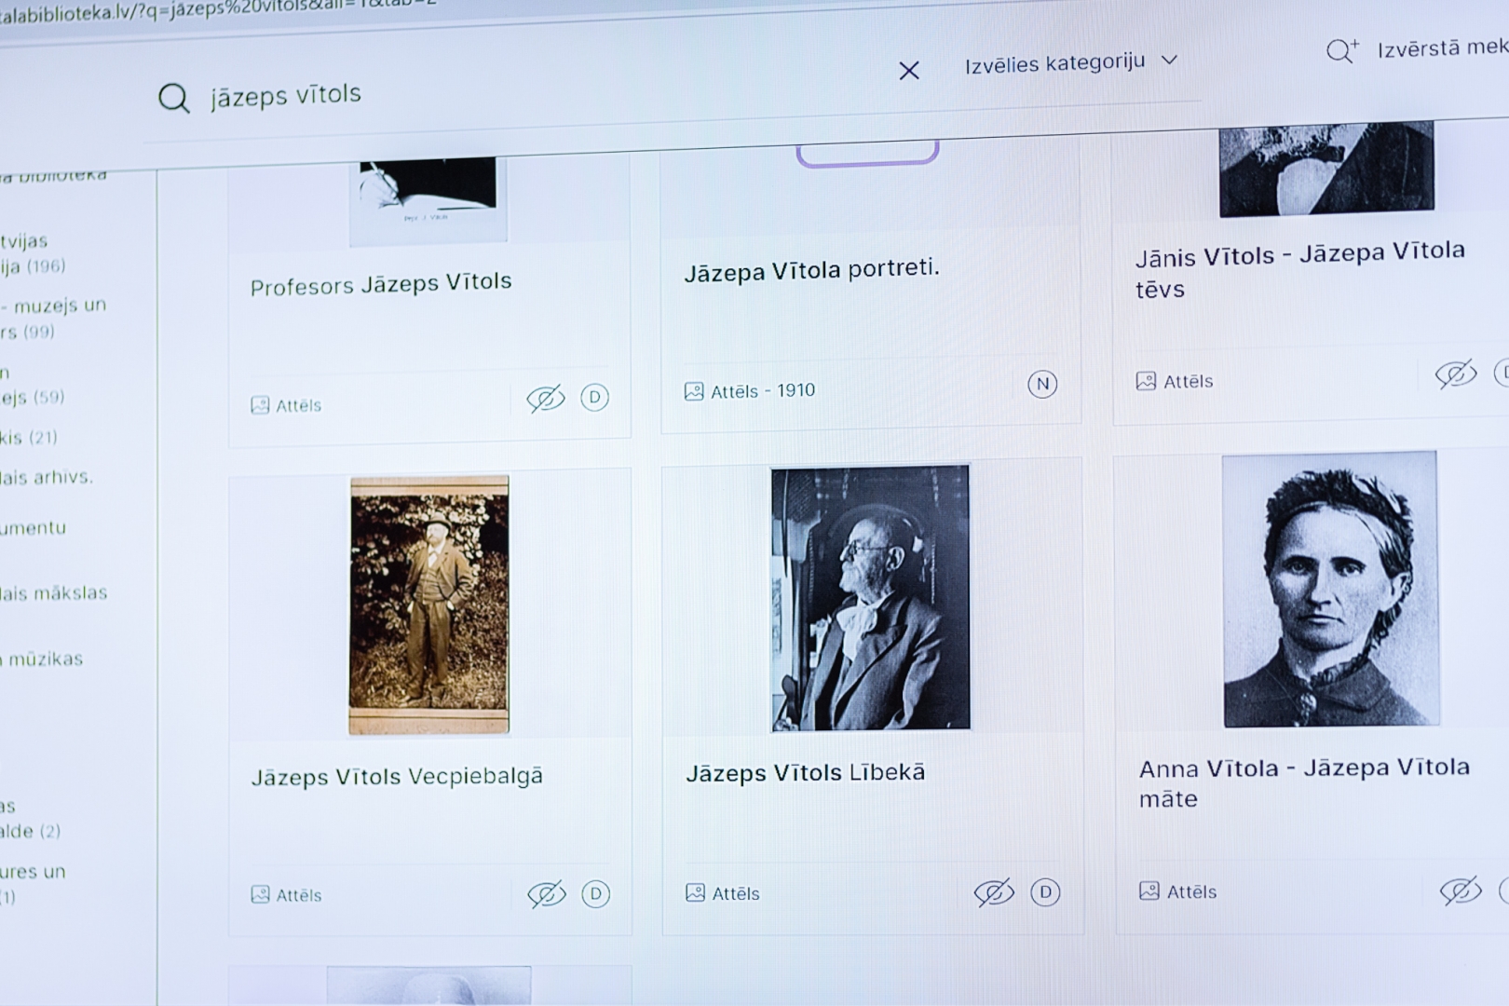Image resolution: width=1509 pixels, height=1006 pixels.
Task: Click the search magnifier icon
Action: pos(173,98)
